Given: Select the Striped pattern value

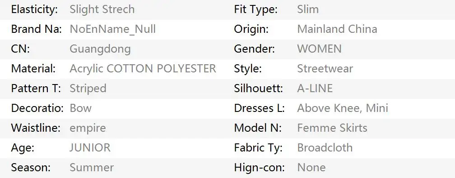Looking at the screenshot, I should 88,89.
